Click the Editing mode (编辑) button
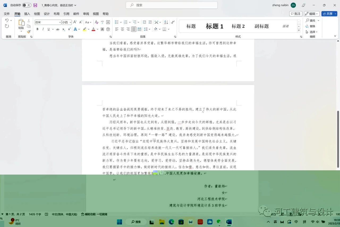 pyautogui.click(x=312, y=14)
